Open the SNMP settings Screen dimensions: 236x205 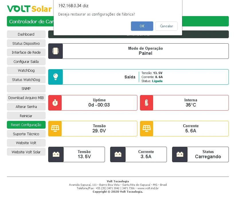[x=26, y=88]
